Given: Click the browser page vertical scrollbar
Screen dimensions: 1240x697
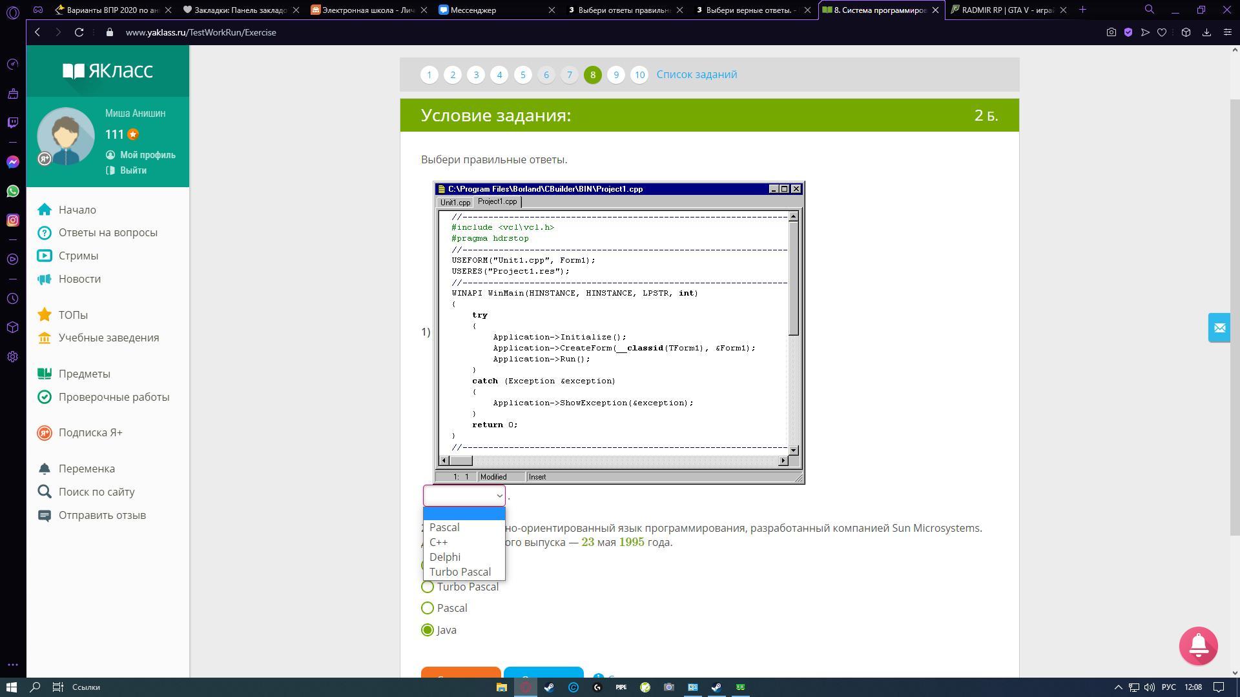Looking at the screenshot, I should coord(1235,316).
